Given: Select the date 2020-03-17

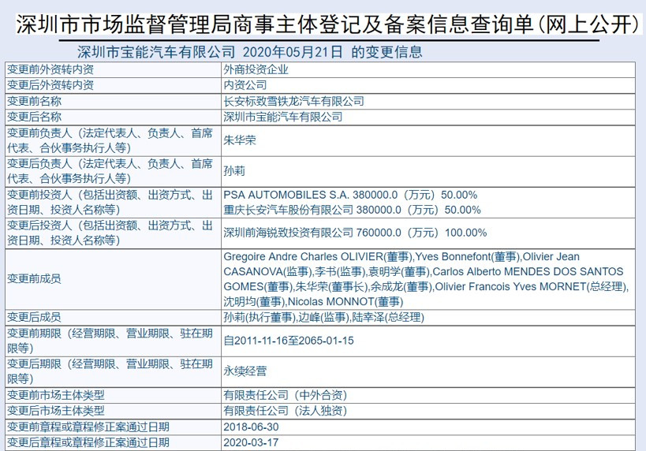Looking at the screenshot, I should point(251,443).
